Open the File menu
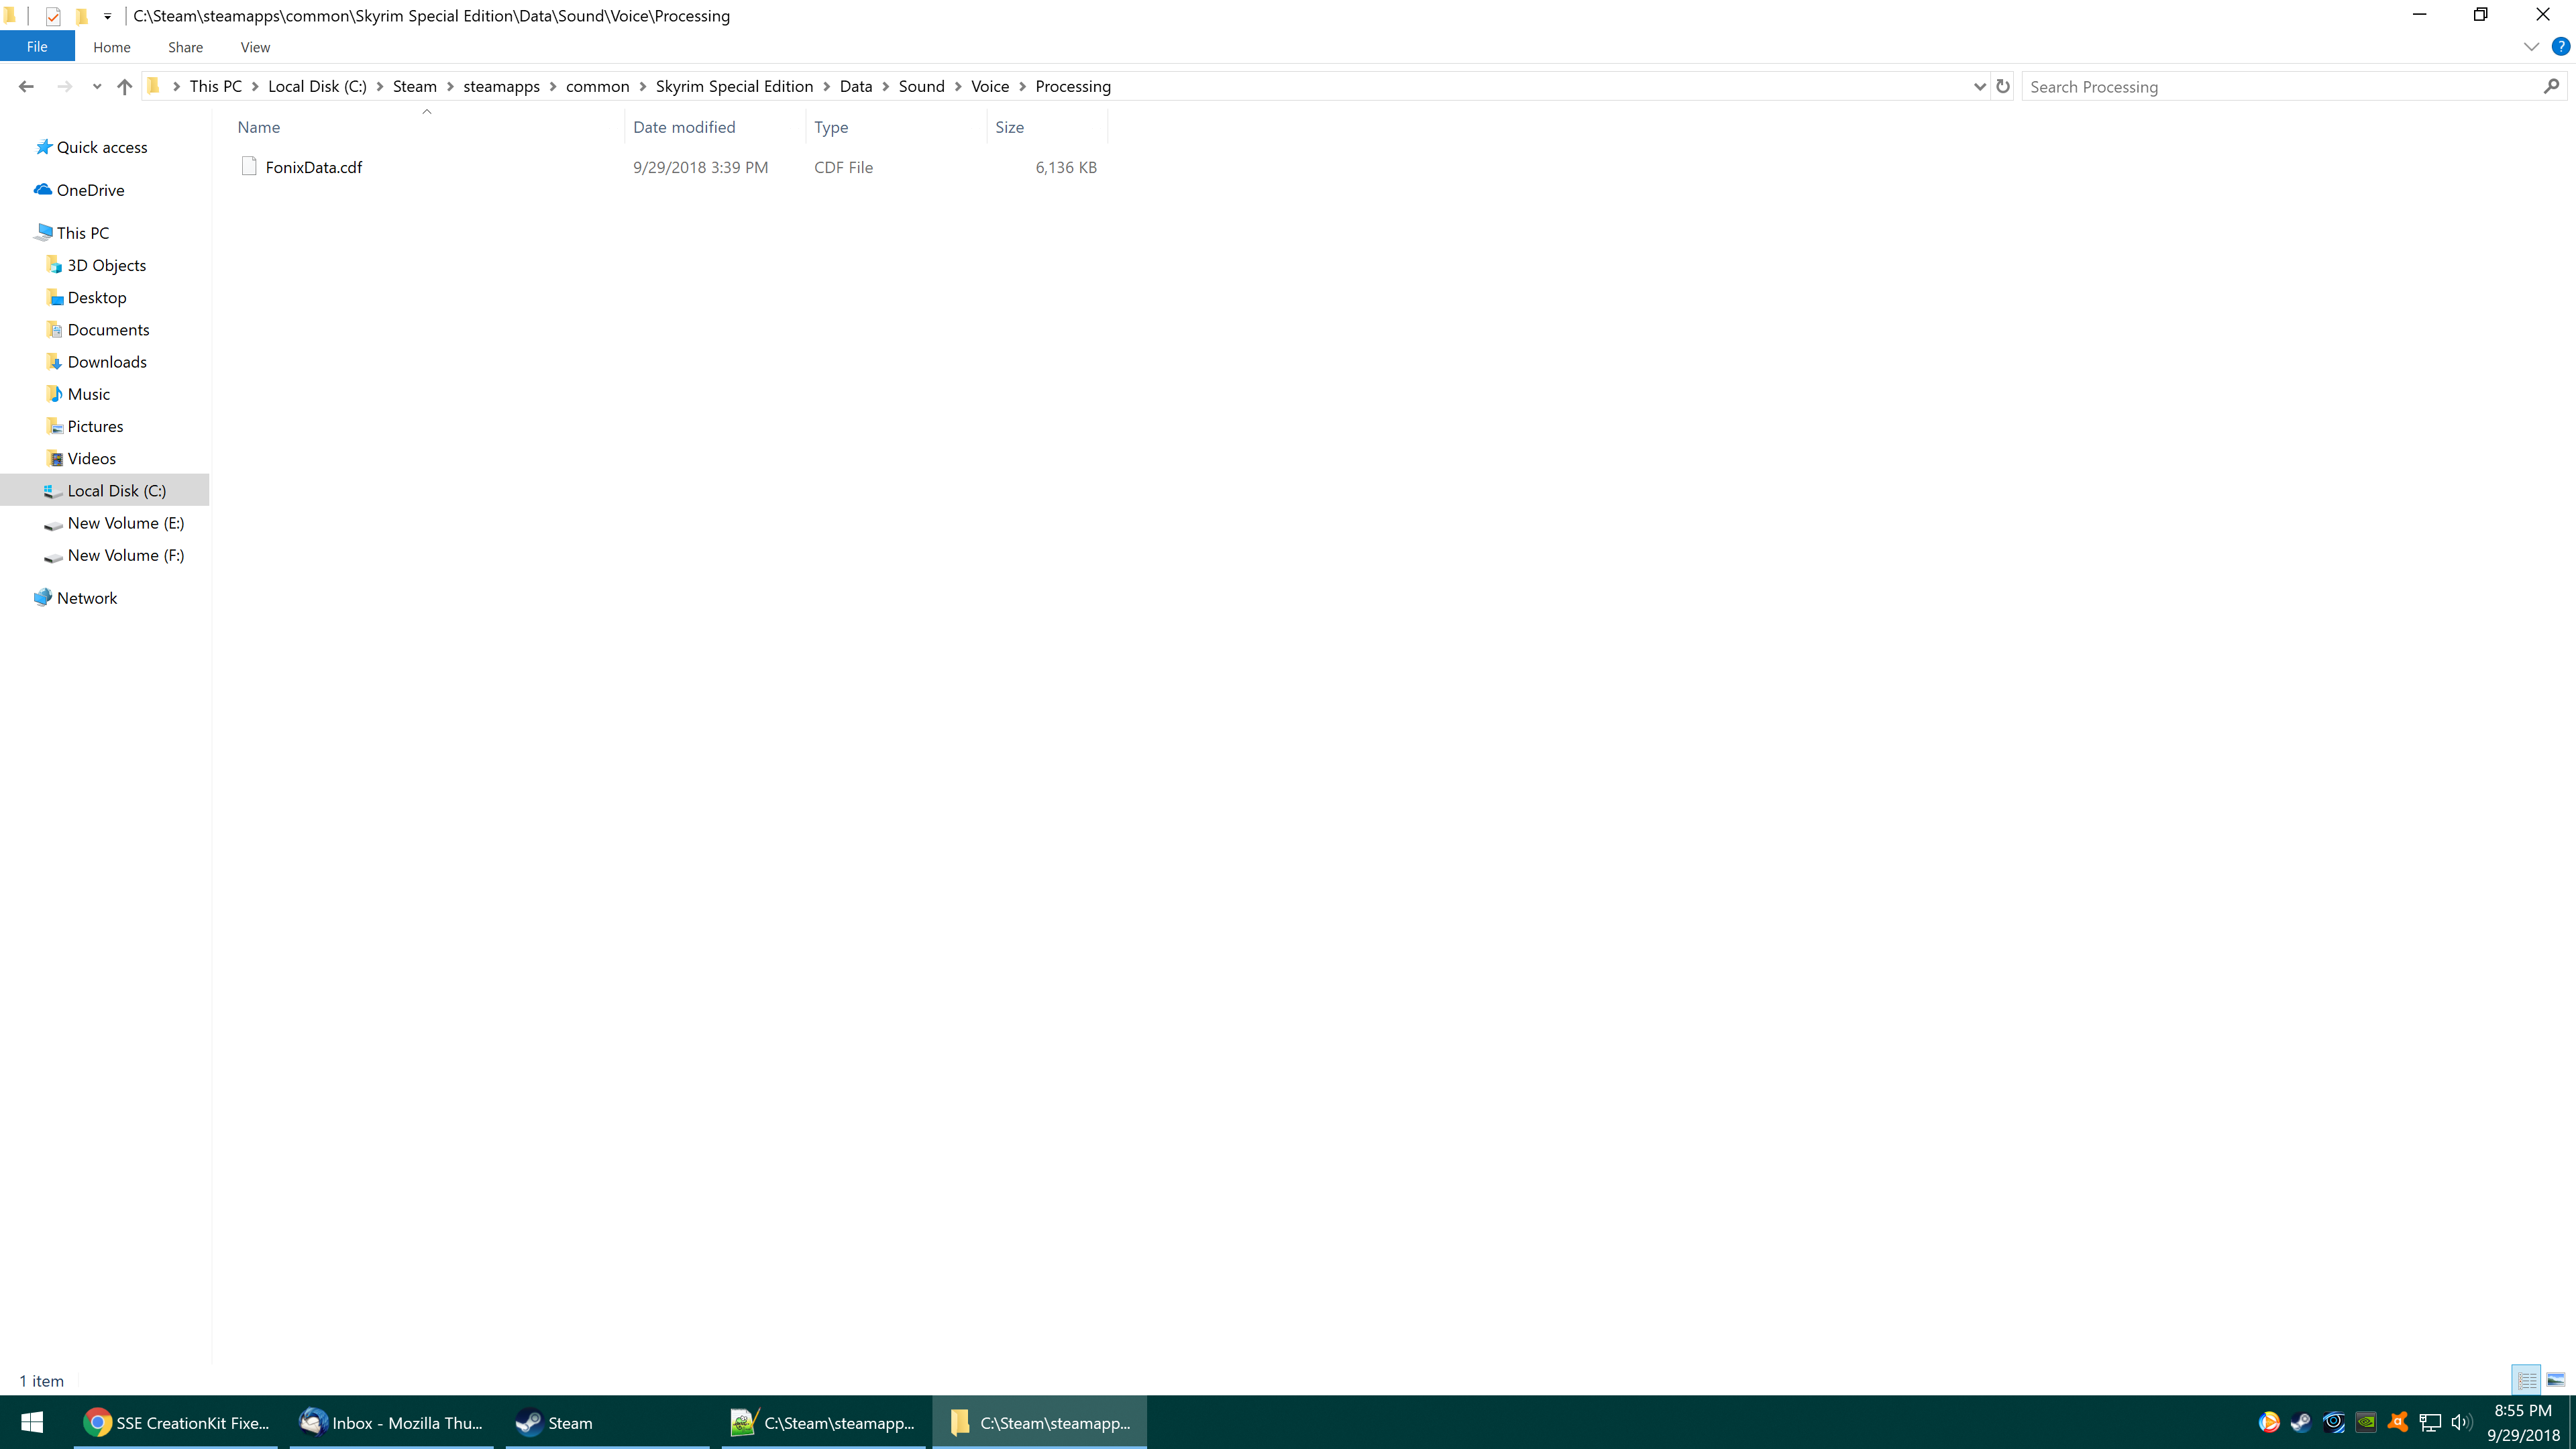Viewport: 2576px width, 1449px height. [x=37, y=46]
